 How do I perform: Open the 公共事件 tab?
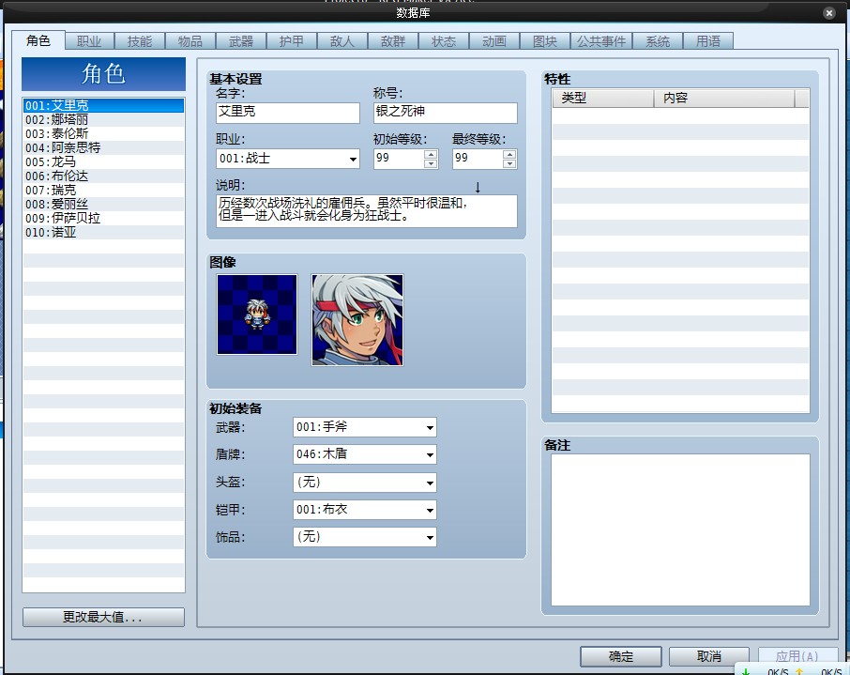coord(601,41)
